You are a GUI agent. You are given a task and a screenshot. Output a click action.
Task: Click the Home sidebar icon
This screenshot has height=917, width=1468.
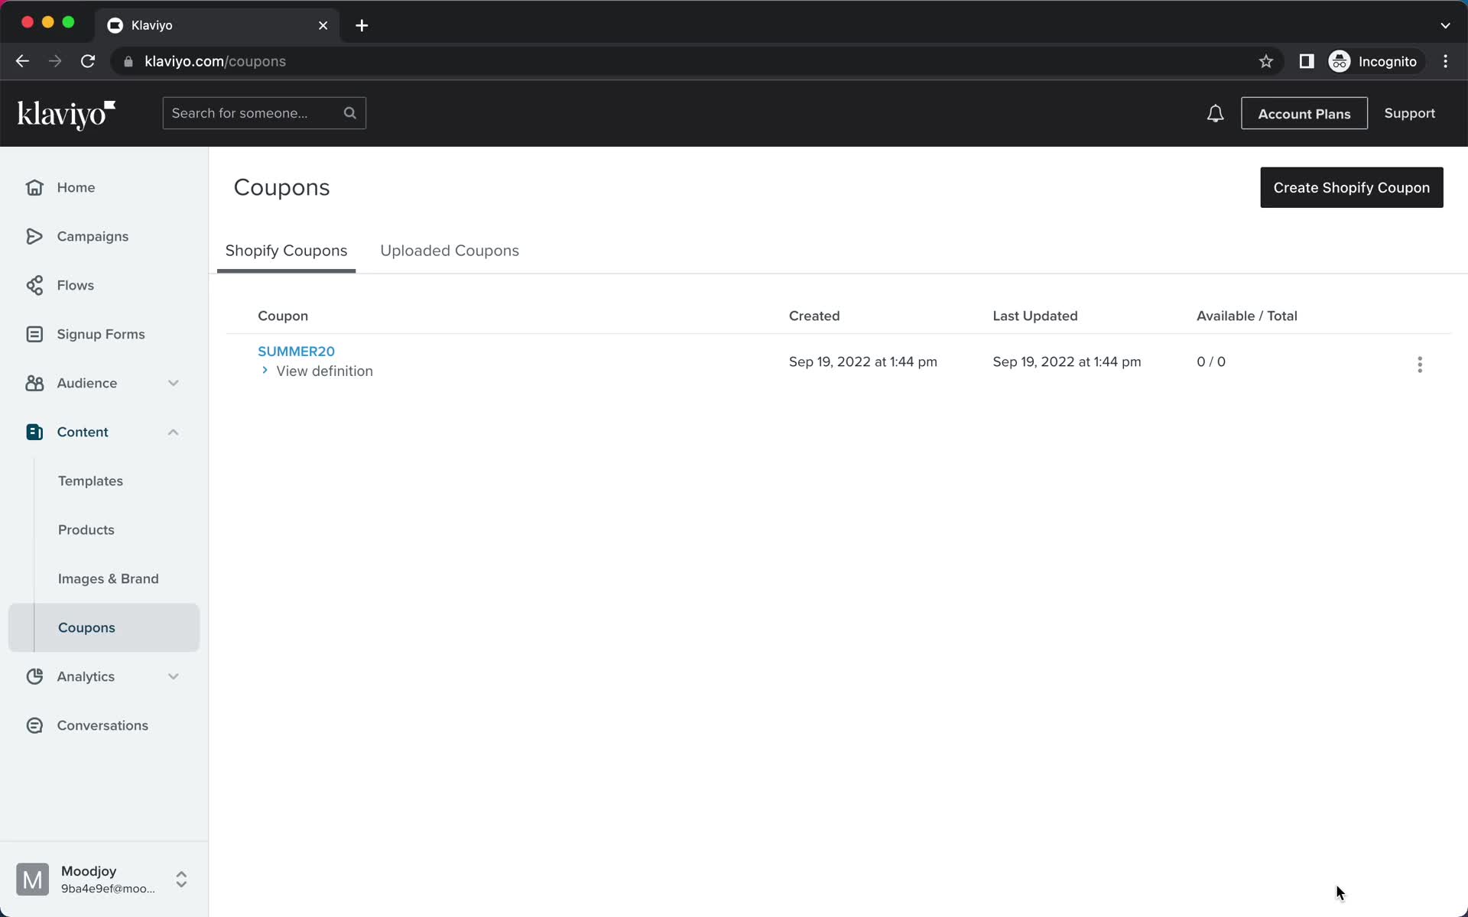34,187
